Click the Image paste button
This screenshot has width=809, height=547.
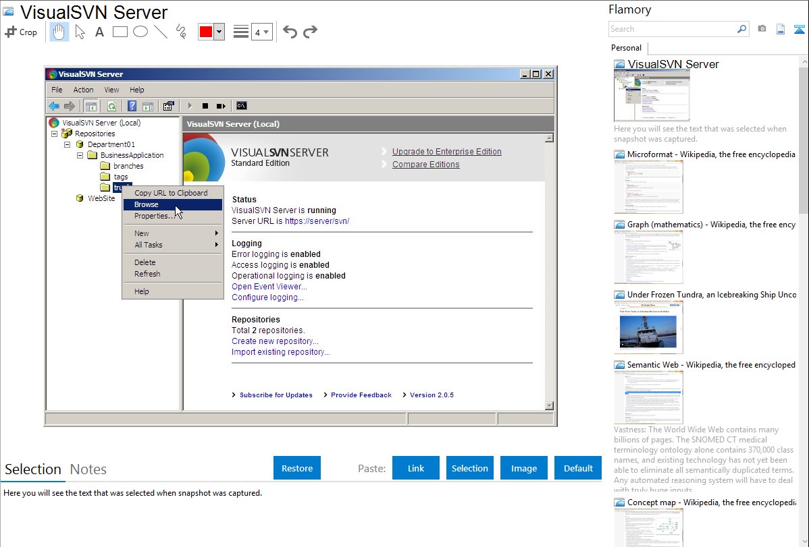pyautogui.click(x=524, y=468)
